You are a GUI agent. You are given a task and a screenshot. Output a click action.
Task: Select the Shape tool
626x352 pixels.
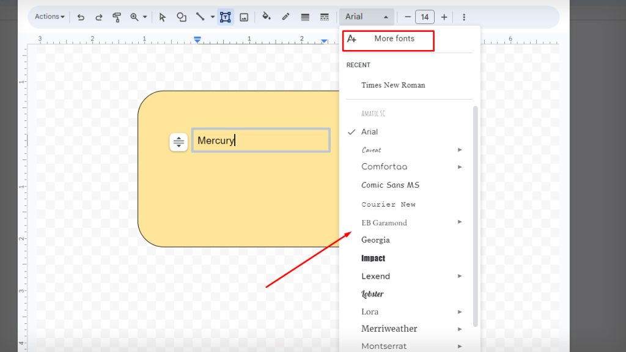tap(182, 16)
